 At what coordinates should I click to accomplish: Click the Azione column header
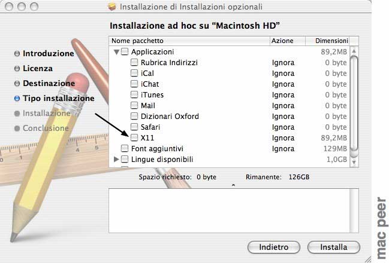point(288,41)
